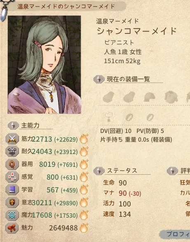
Task: Select the helmet equipment slot
Action: pyautogui.click(x=150, y=97)
